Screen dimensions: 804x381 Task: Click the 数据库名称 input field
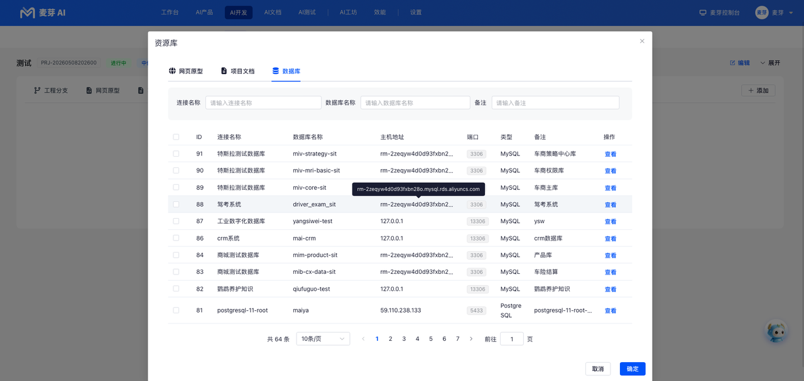click(x=415, y=103)
